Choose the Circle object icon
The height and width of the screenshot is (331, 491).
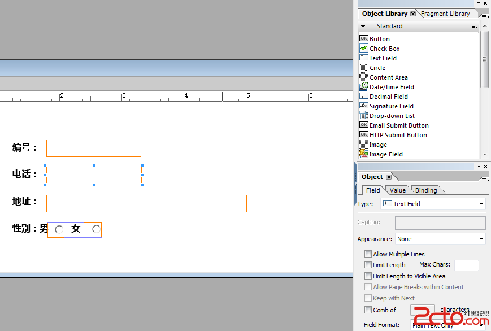364,68
